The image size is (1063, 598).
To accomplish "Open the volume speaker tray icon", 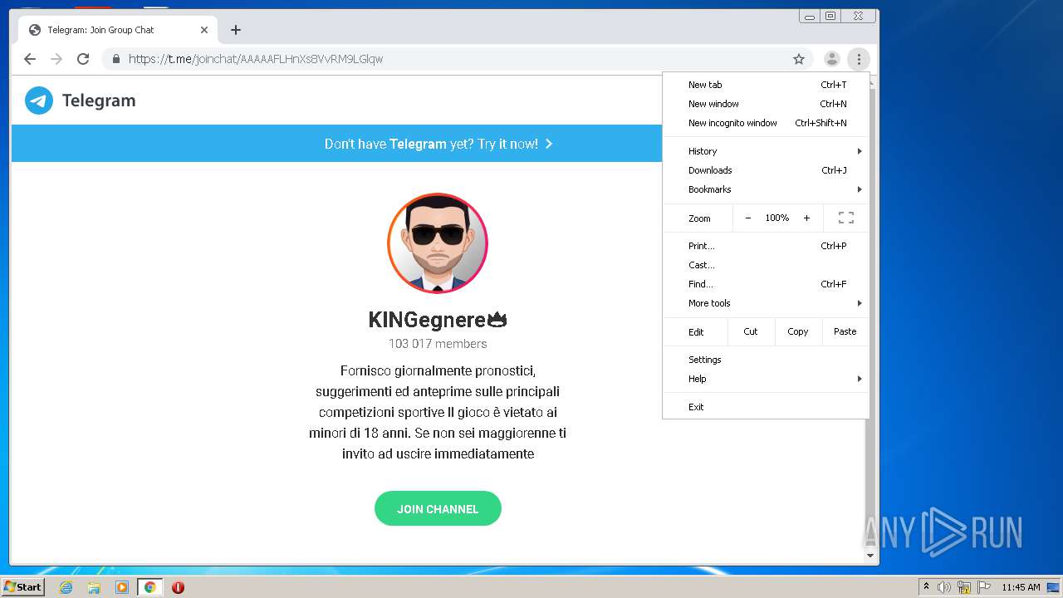I will point(944,587).
